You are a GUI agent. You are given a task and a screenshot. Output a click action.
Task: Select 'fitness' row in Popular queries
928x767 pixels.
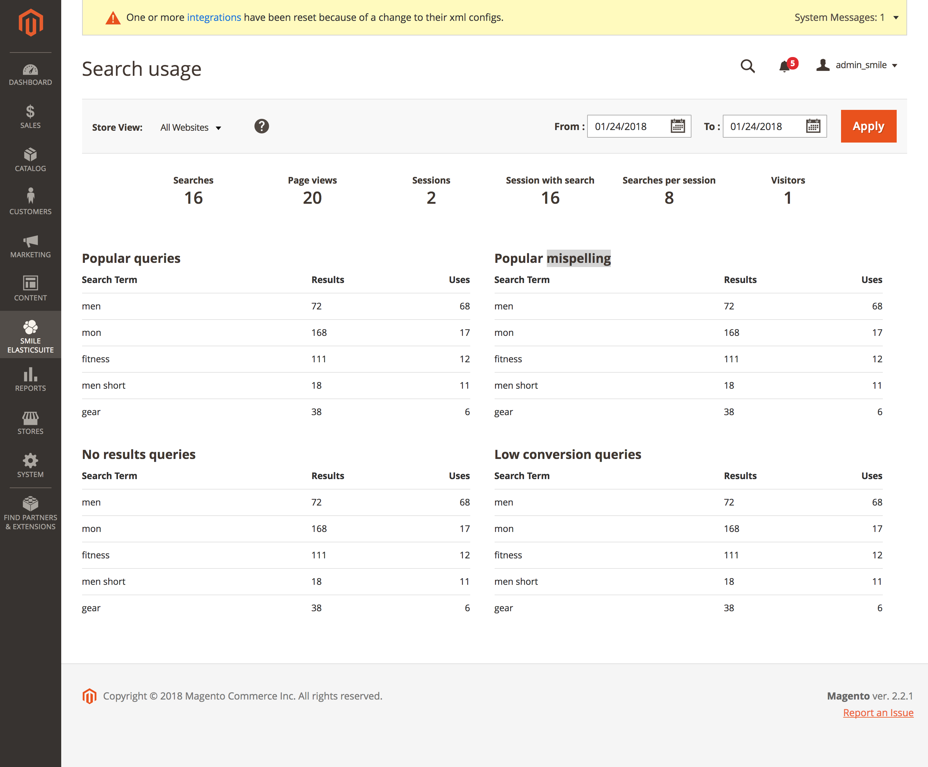(276, 359)
